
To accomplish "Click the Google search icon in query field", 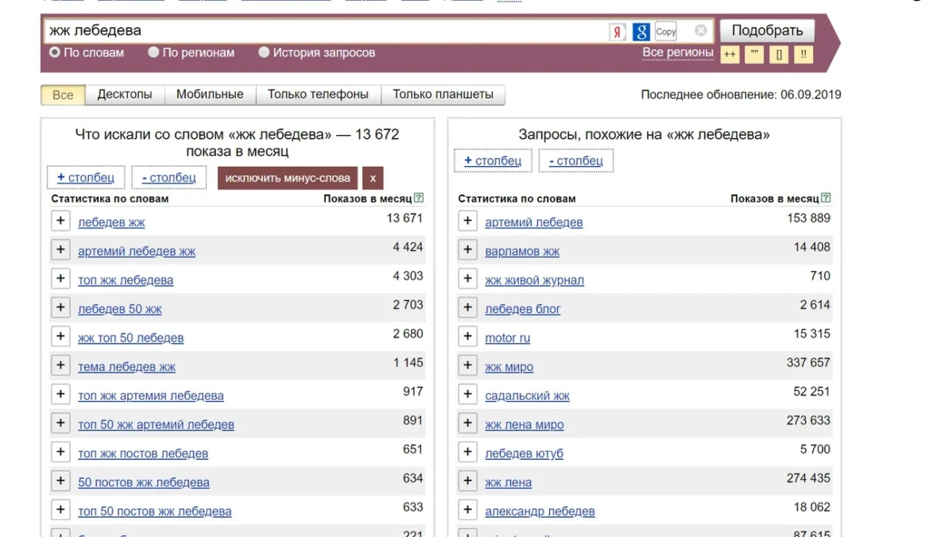I will tap(641, 32).
